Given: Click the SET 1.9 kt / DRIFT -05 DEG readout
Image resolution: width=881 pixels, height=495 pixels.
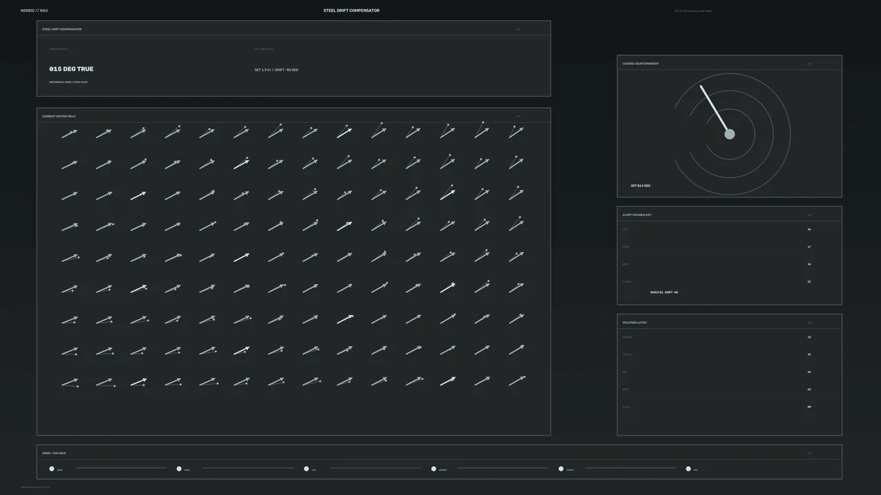Looking at the screenshot, I should (277, 69).
